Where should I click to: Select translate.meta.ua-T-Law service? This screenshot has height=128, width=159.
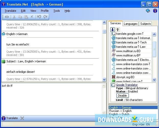click(x=131, y=47)
